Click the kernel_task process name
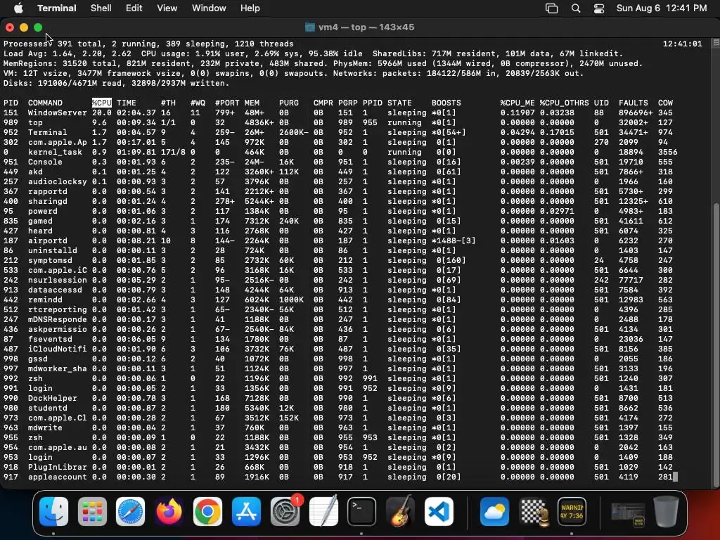720x540 pixels. tap(55, 152)
